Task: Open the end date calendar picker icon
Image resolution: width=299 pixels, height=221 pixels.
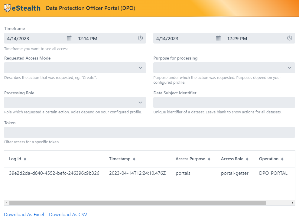Action: click(x=218, y=38)
